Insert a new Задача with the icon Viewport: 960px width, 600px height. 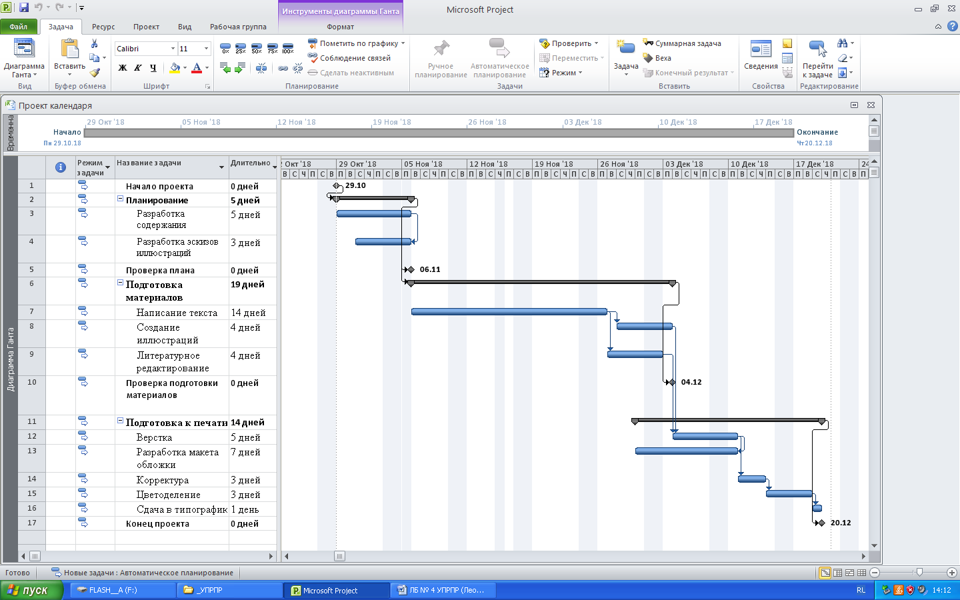625,48
